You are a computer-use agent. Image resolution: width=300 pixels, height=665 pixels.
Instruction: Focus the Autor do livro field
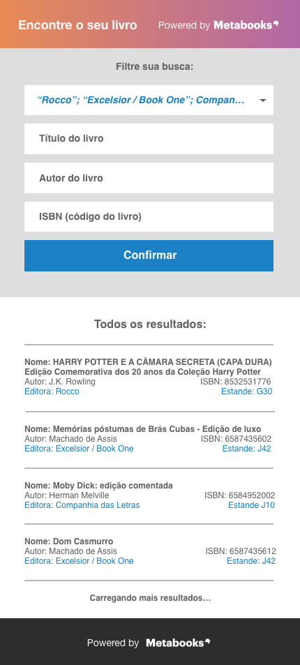[149, 178]
